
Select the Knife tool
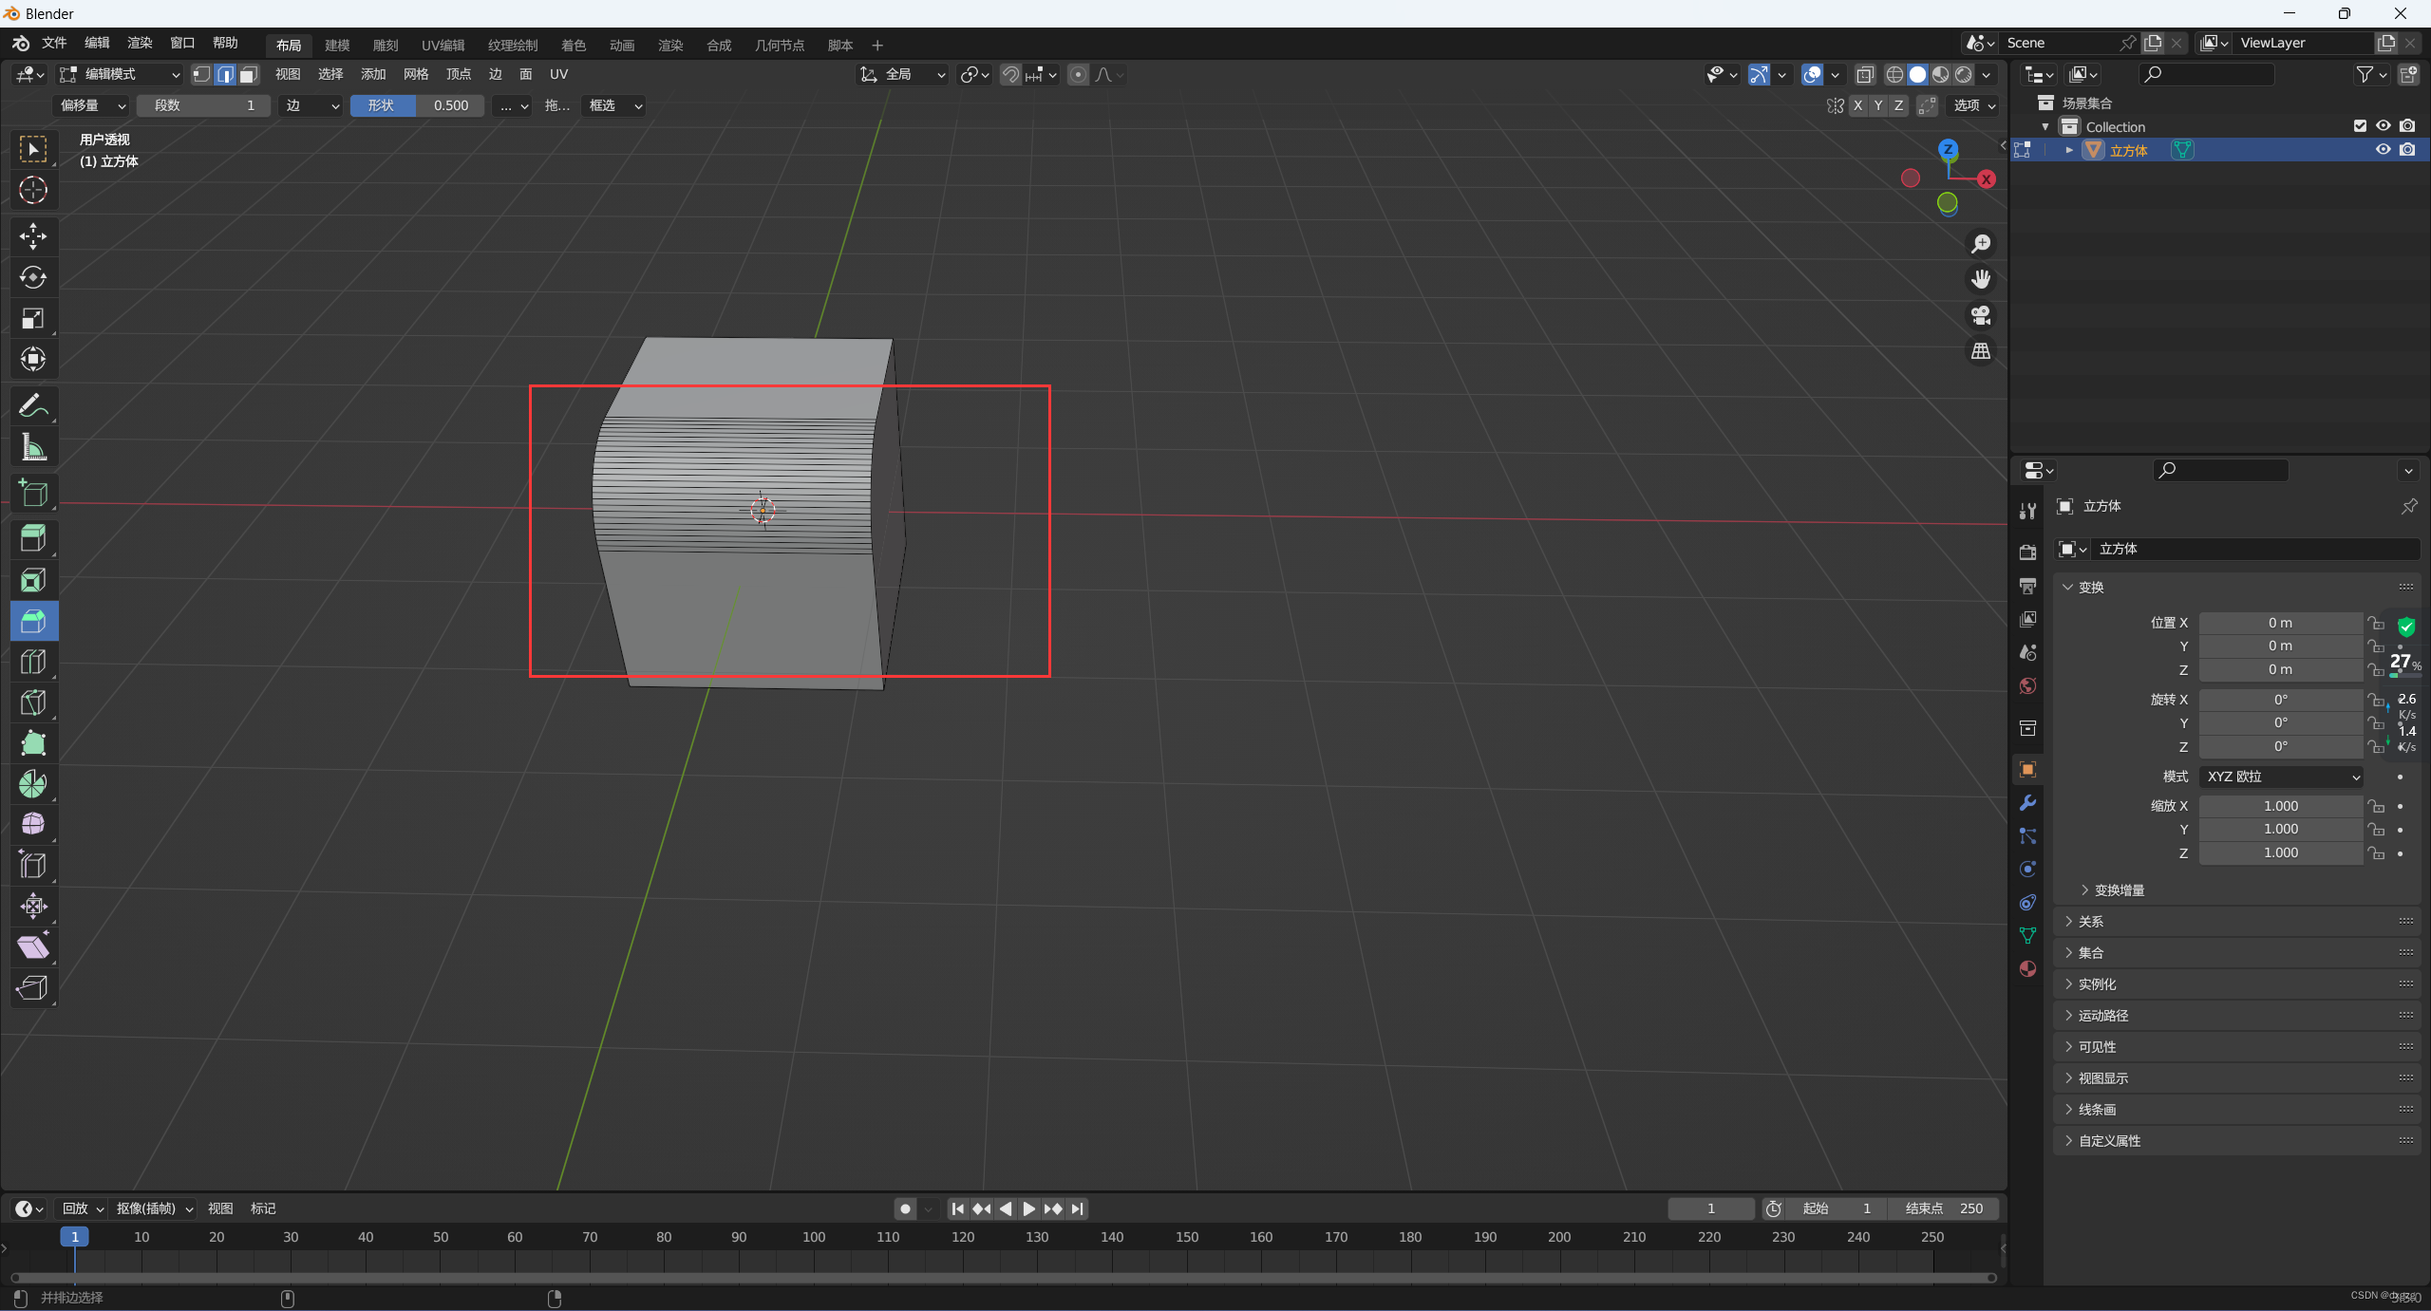33,702
